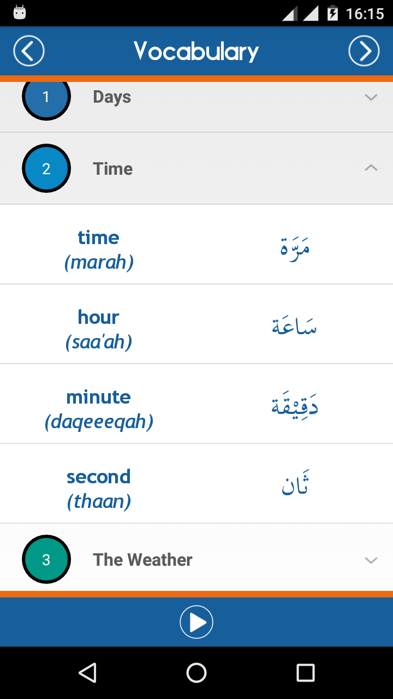Tap the green circle labeled 3
Screen dimensions: 393x699
point(46,559)
